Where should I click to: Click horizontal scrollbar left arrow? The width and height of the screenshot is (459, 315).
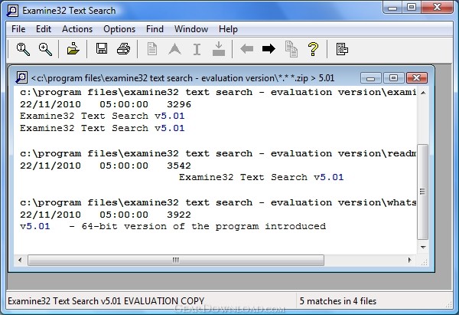(20, 260)
